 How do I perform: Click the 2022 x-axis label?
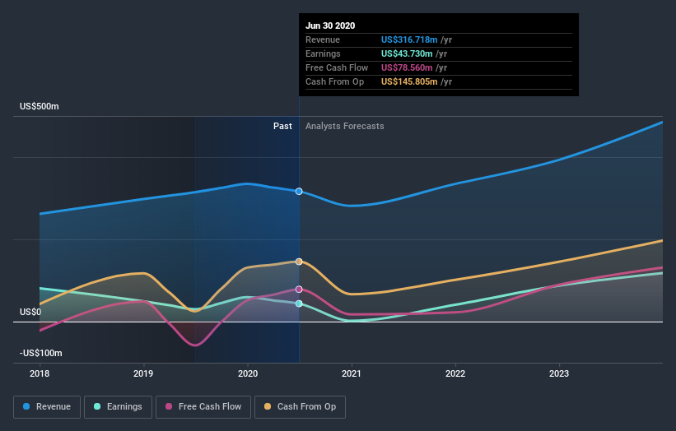coord(455,373)
